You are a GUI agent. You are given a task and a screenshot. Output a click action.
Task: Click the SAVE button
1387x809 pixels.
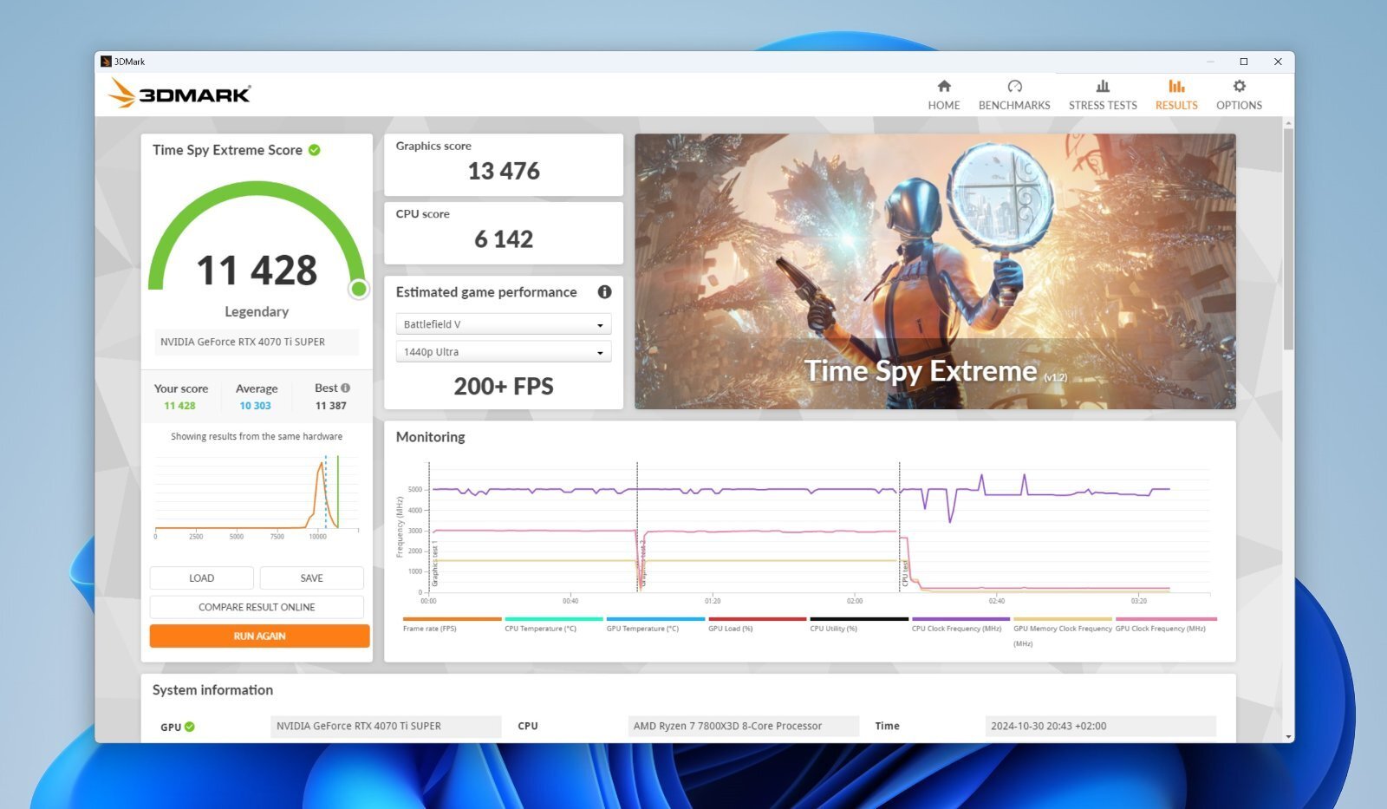311,578
